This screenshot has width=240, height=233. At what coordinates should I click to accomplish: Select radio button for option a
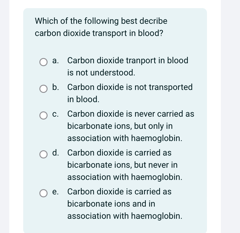coord(43,62)
